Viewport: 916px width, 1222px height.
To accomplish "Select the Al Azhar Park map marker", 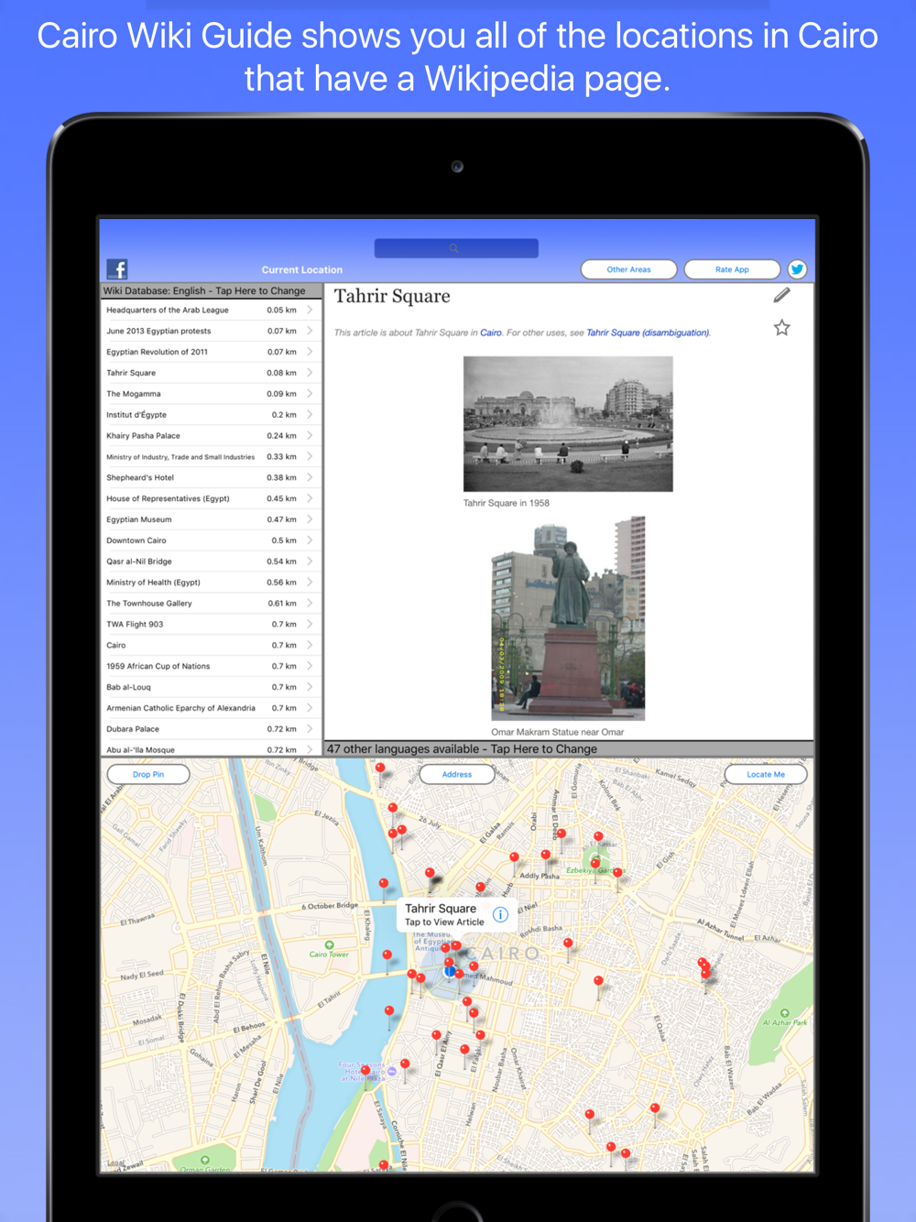I will pos(784,1013).
